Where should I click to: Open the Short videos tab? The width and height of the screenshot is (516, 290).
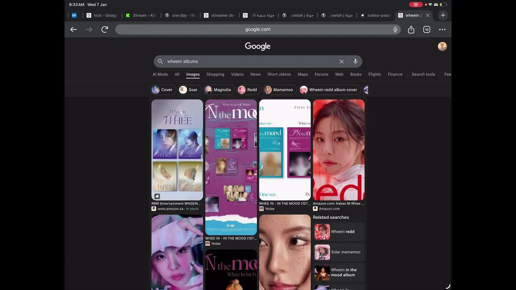click(x=279, y=74)
